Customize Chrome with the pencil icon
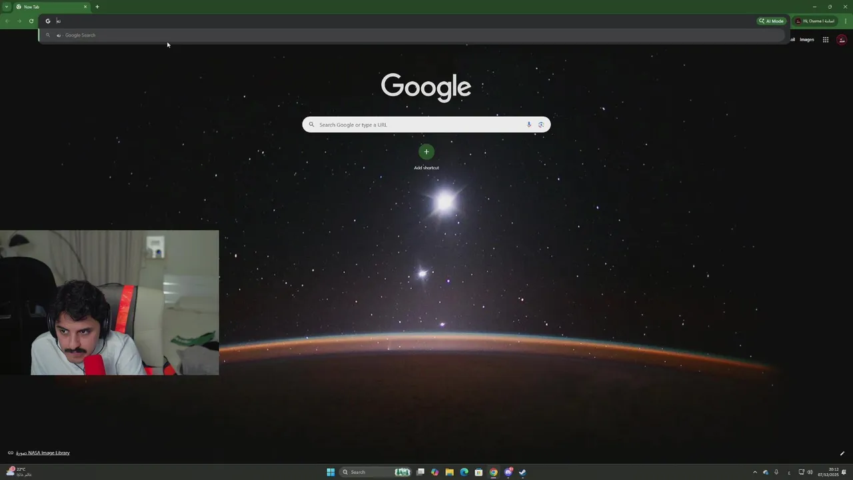The image size is (853, 480). (x=842, y=453)
